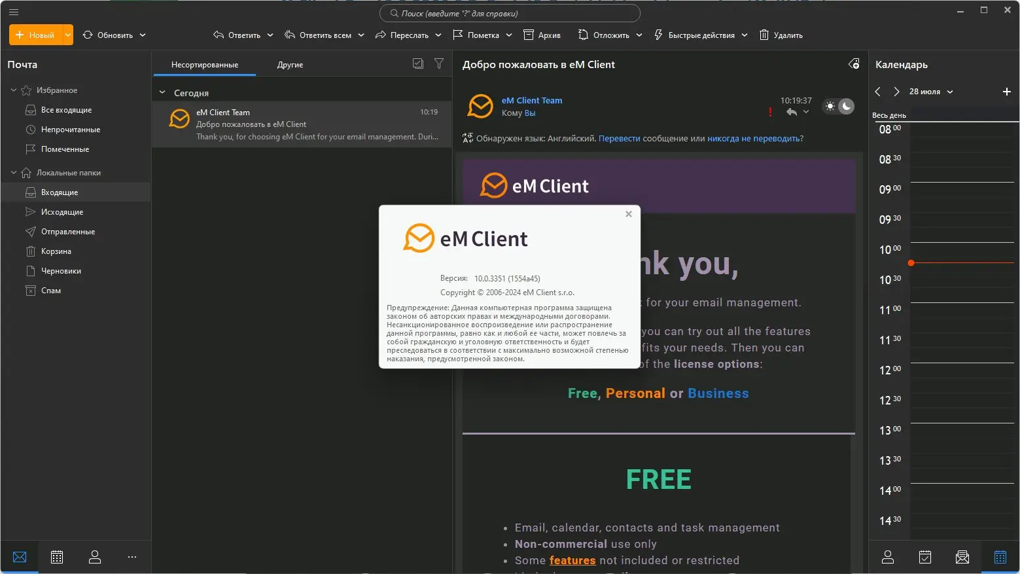Archive the message with Архив
Image resolution: width=1020 pixels, height=574 pixels.
coord(542,35)
